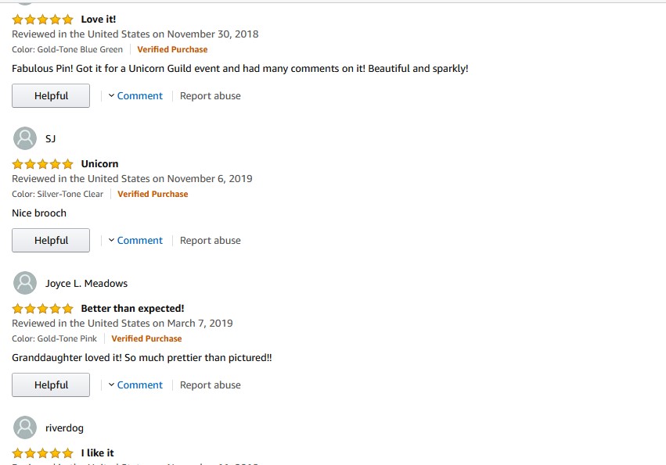This screenshot has height=465, width=666.
Task: Report abuse on the "Love it!" review
Action: (211, 96)
